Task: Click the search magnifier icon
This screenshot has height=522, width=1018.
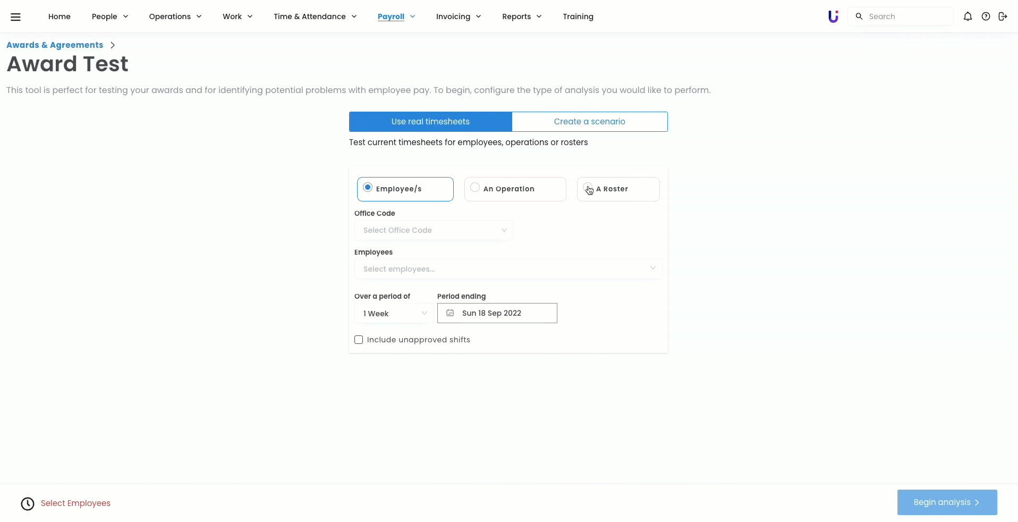Action: (859, 16)
